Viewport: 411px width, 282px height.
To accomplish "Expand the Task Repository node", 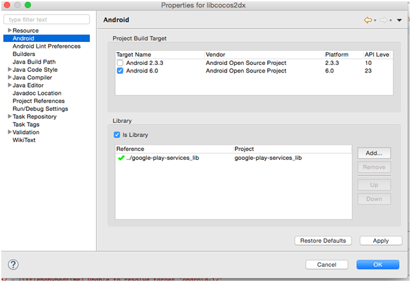I will click(10, 116).
